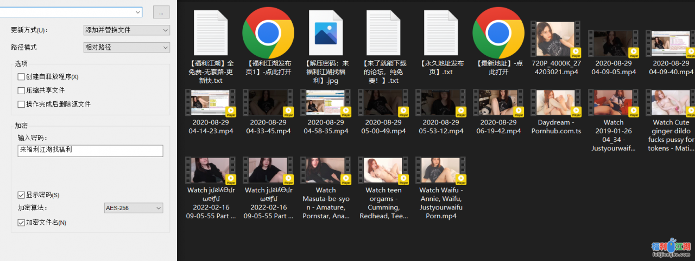Click the 输入密码 text field
This screenshot has height=261, width=695.
[x=90, y=151]
